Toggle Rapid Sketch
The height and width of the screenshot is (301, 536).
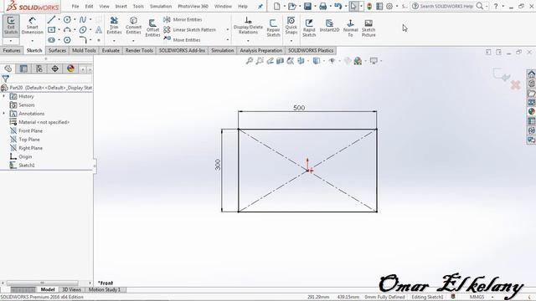(x=309, y=28)
